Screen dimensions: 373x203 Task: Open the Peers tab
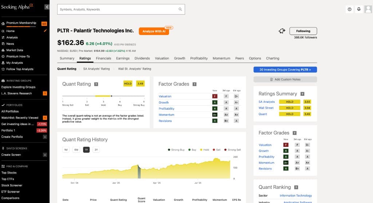(x=240, y=58)
